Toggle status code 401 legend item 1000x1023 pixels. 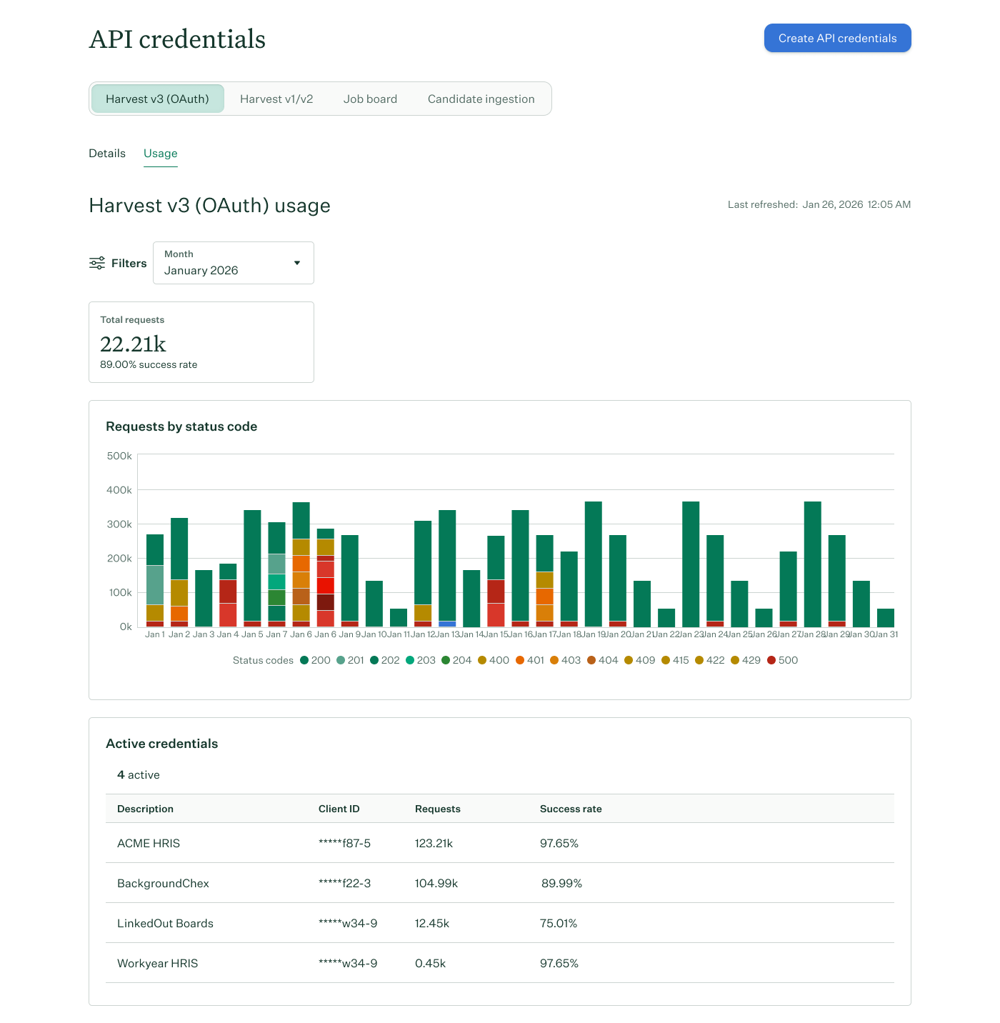pos(529,660)
